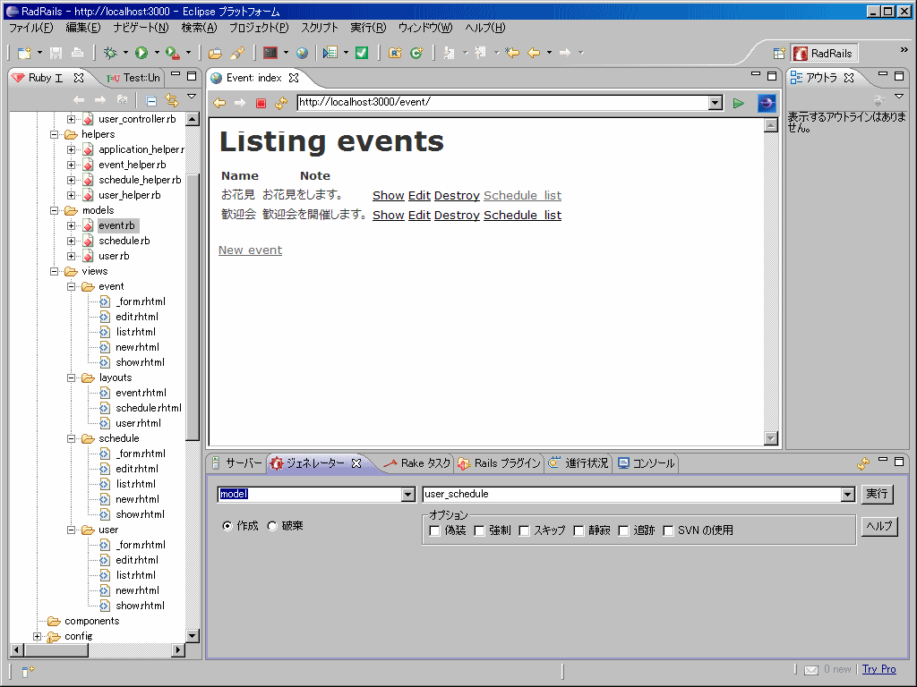
Task: Select the 破棄 radio button
Action: point(270,526)
